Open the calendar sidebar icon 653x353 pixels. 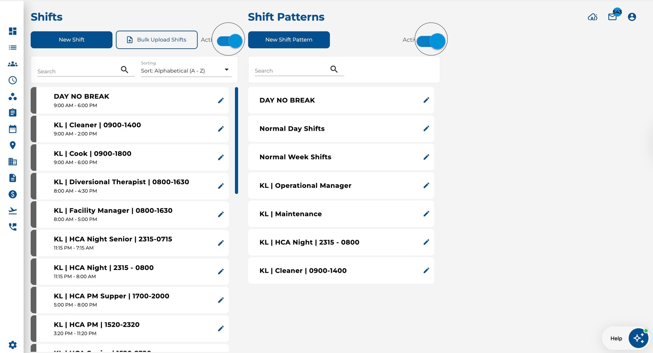point(13,129)
